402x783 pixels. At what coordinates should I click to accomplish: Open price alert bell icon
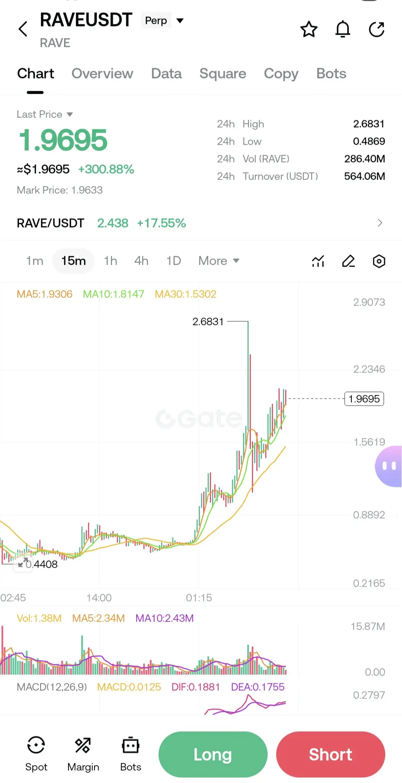click(x=343, y=29)
